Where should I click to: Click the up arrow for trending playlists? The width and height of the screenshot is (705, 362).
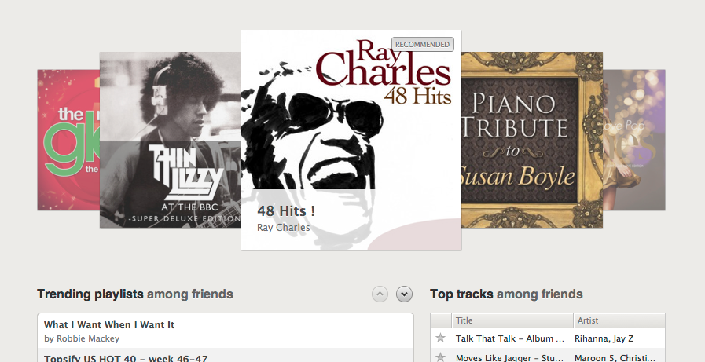coord(380,294)
